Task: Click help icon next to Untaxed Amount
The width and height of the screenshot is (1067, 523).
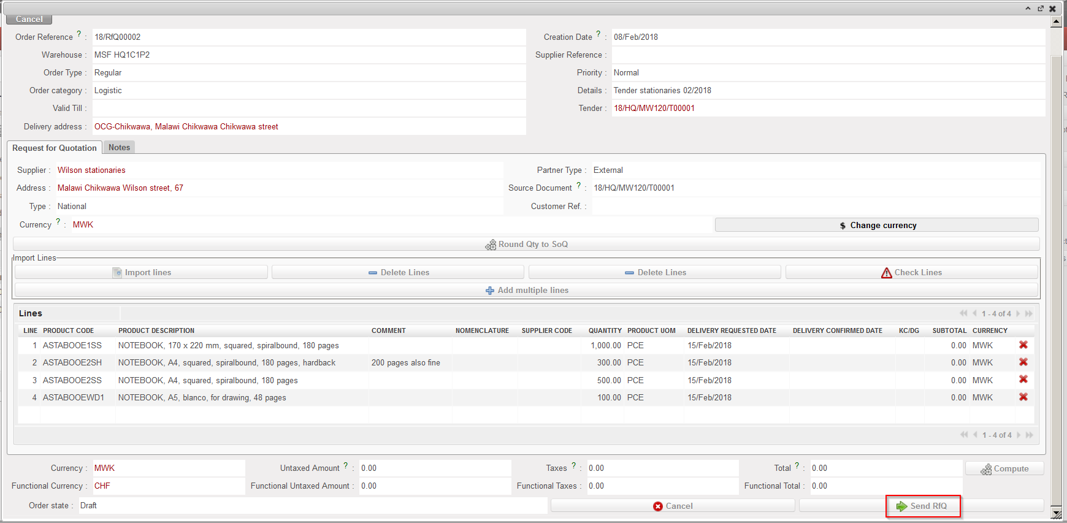Action: 346,465
